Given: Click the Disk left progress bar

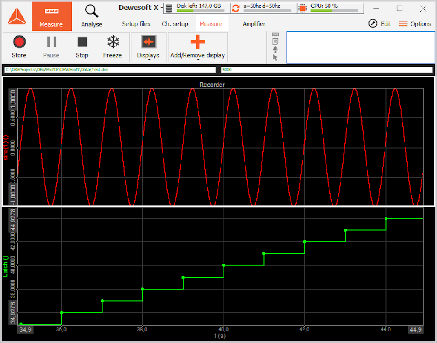Looking at the screenshot, I should pos(201,11).
